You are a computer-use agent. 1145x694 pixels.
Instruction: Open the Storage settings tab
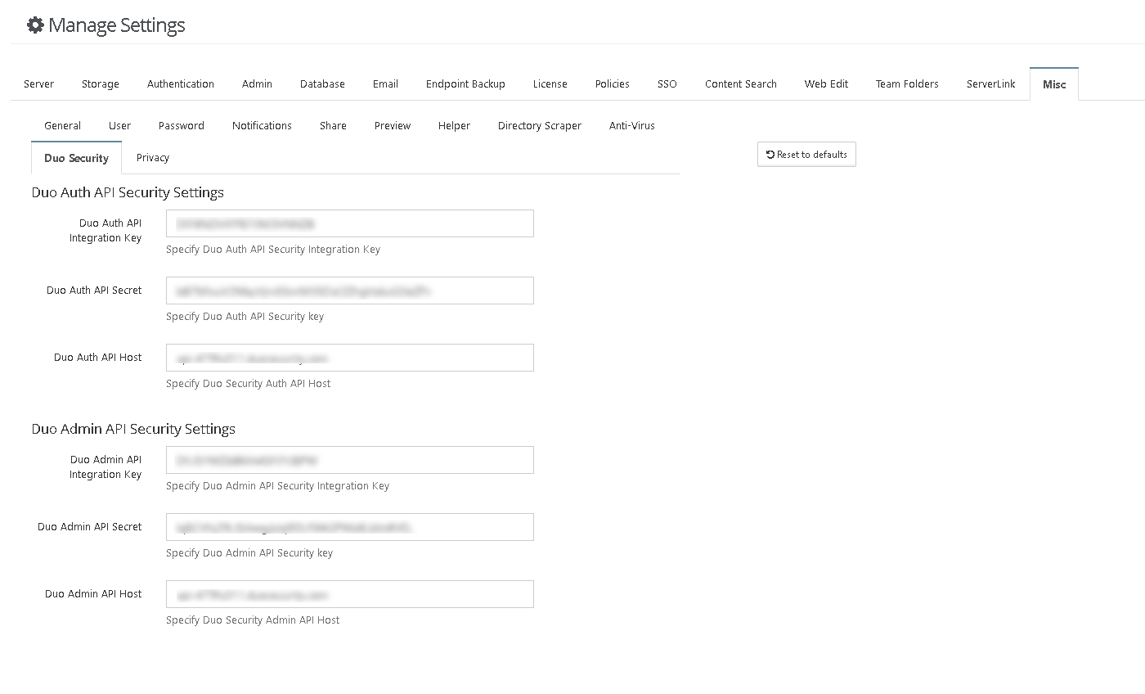pos(101,84)
